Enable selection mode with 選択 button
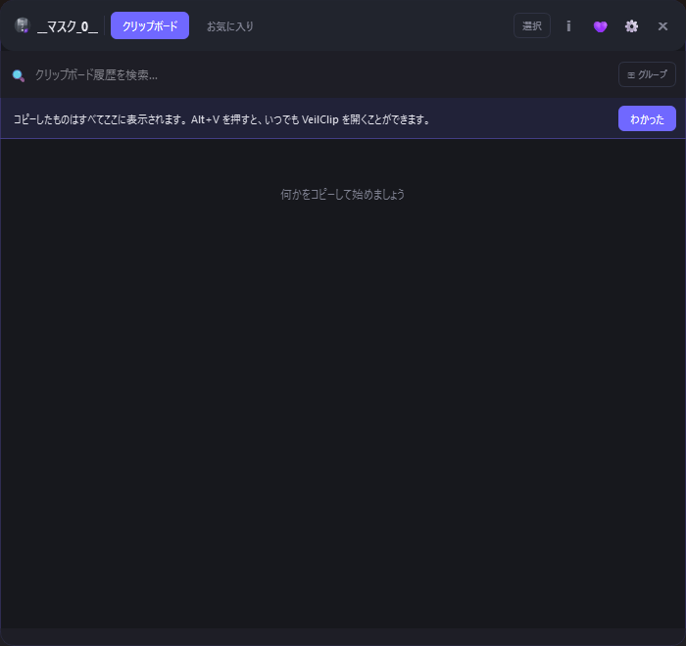686x646 pixels. pos(531,25)
